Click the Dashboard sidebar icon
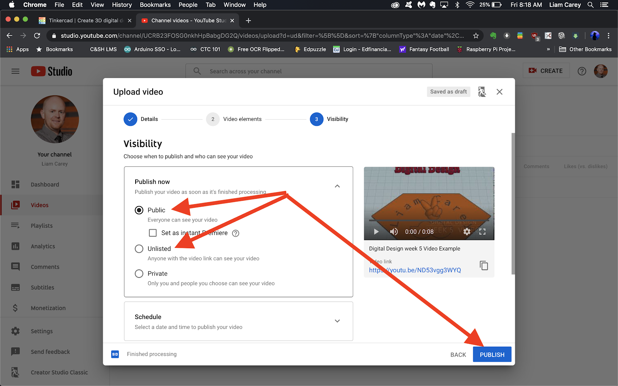This screenshot has height=386, width=618. tap(15, 185)
